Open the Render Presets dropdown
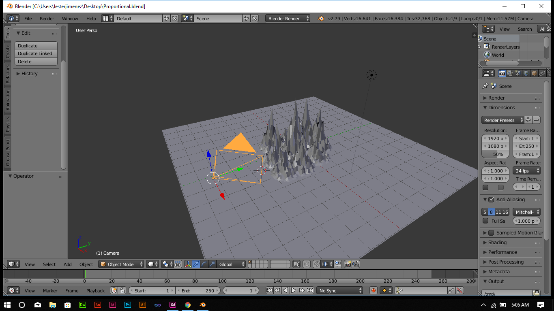The image size is (554, 311). coord(503,120)
